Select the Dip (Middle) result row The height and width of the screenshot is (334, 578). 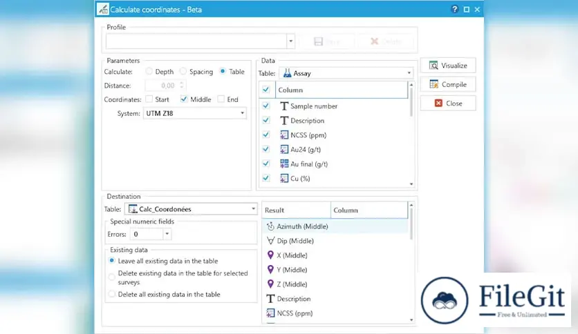pos(335,241)
